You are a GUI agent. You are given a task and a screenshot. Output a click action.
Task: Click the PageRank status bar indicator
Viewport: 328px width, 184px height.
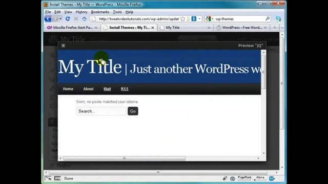[244, 178]
